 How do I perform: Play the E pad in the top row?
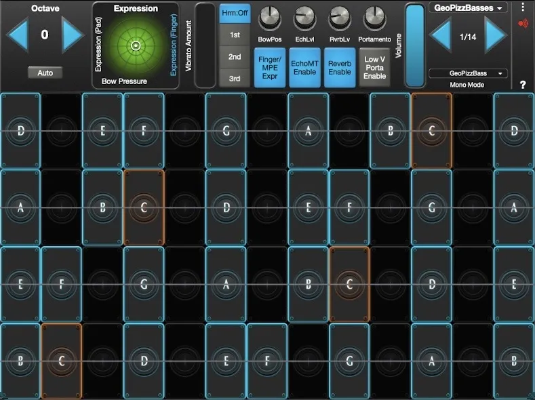tap(102, 131)
